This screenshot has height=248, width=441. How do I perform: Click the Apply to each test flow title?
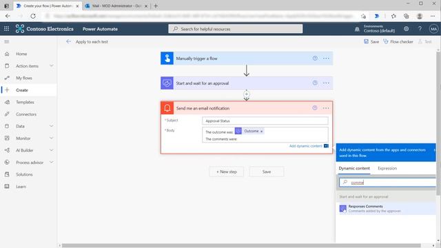(x=92, y=41)
